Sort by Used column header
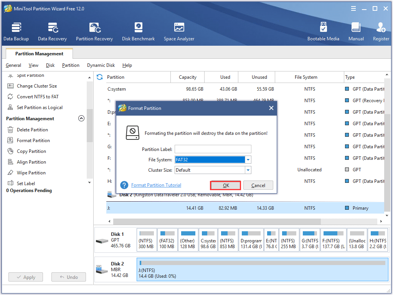This screenshot has width=393, height=295. [221, 77]
